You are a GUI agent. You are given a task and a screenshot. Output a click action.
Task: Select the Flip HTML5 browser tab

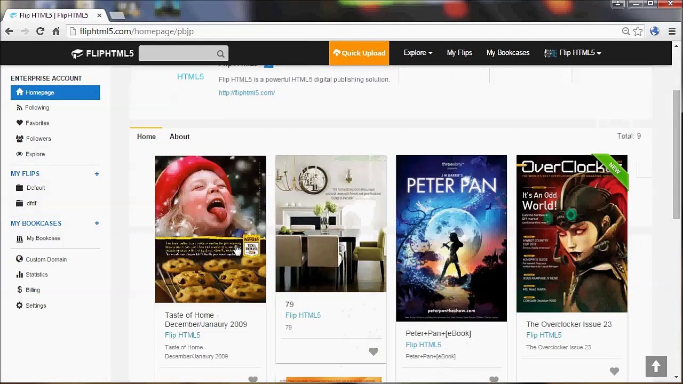54,15
